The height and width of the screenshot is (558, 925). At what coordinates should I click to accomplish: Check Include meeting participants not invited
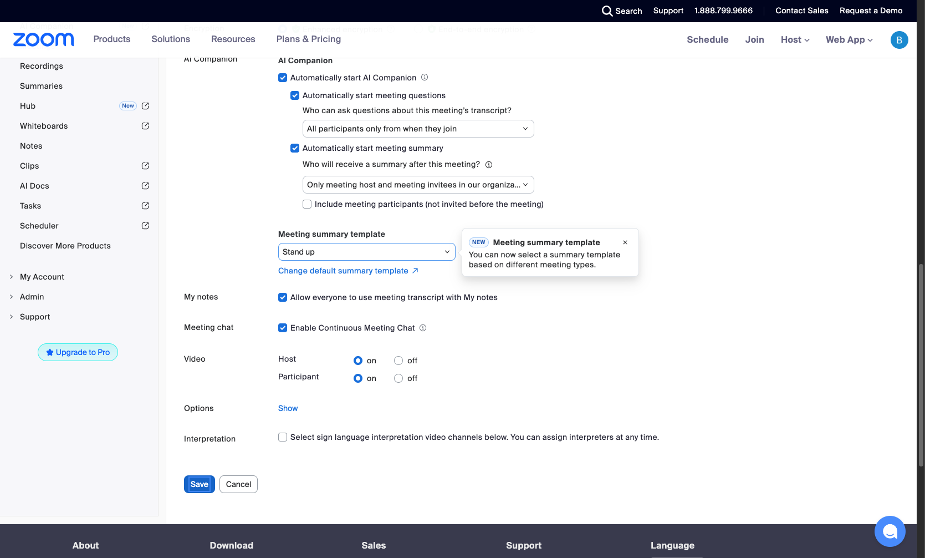pyautogui.click(x=307, y=204)
